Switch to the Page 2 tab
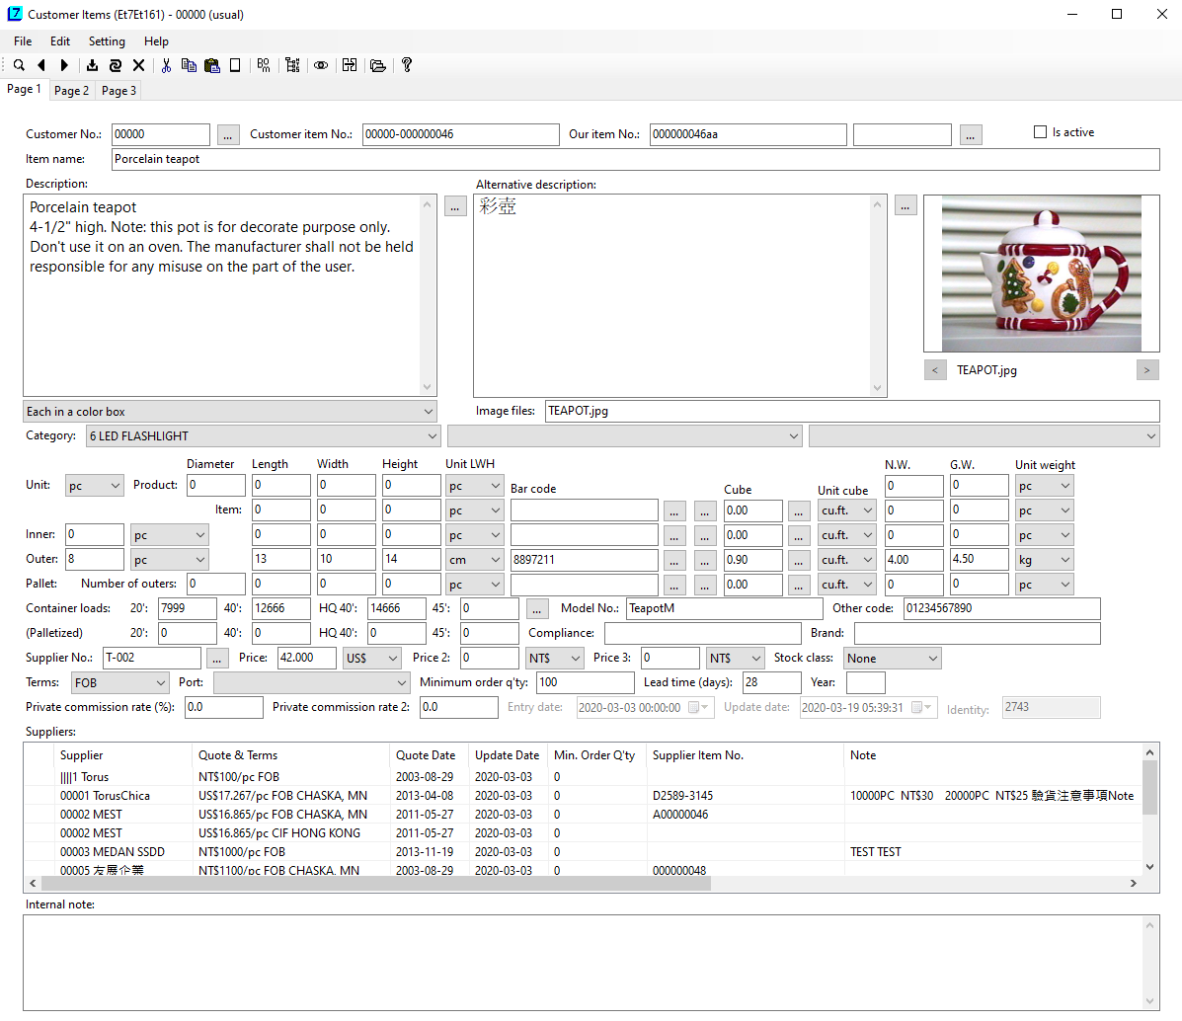 point(72,91)
